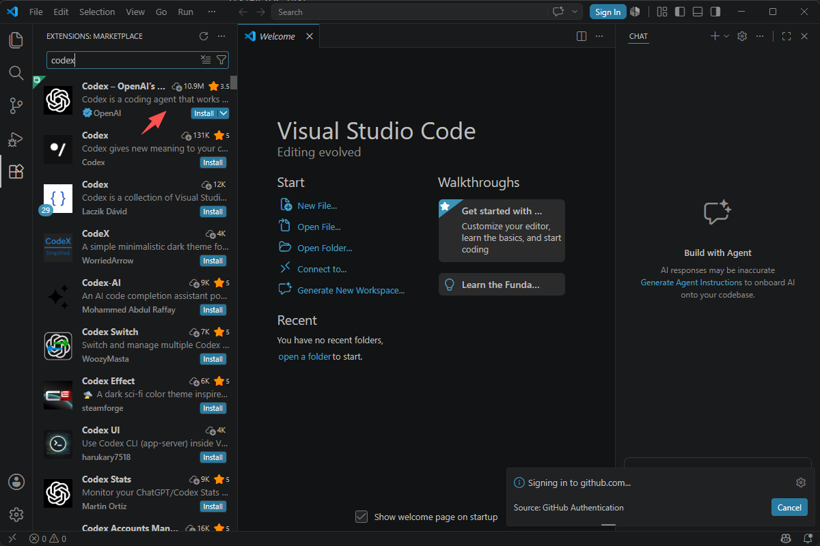Open notification settings gear for GitHub sign-in

click(801, 483)
